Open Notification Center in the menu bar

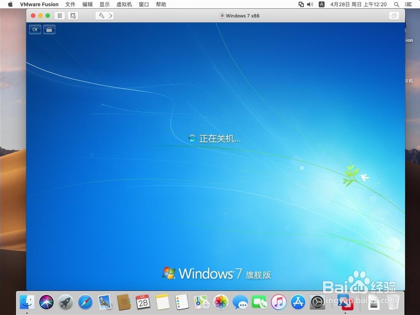(409, 5)
